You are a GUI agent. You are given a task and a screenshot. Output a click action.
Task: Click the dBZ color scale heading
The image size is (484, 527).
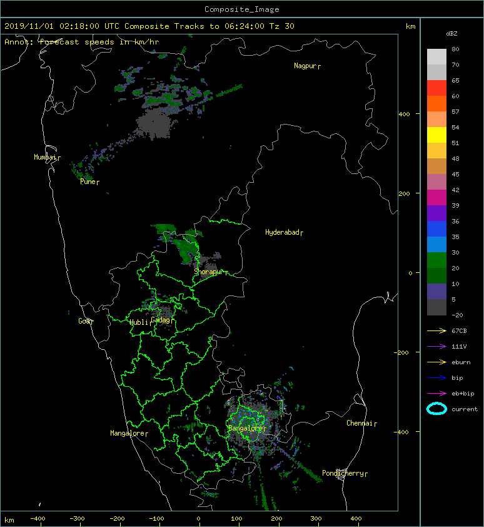point(451,34)
